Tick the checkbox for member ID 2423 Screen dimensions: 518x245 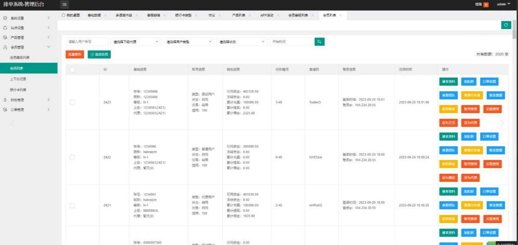(72, 102)
